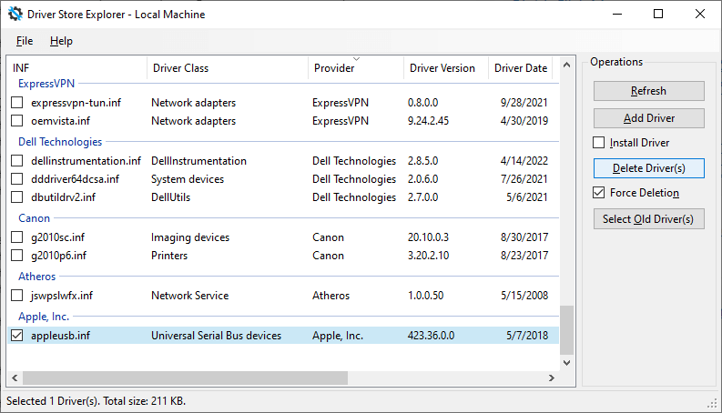Viewport: 722px width, 413px height.
Task: Click the Printers class cell
Action: tap(169, 256)
